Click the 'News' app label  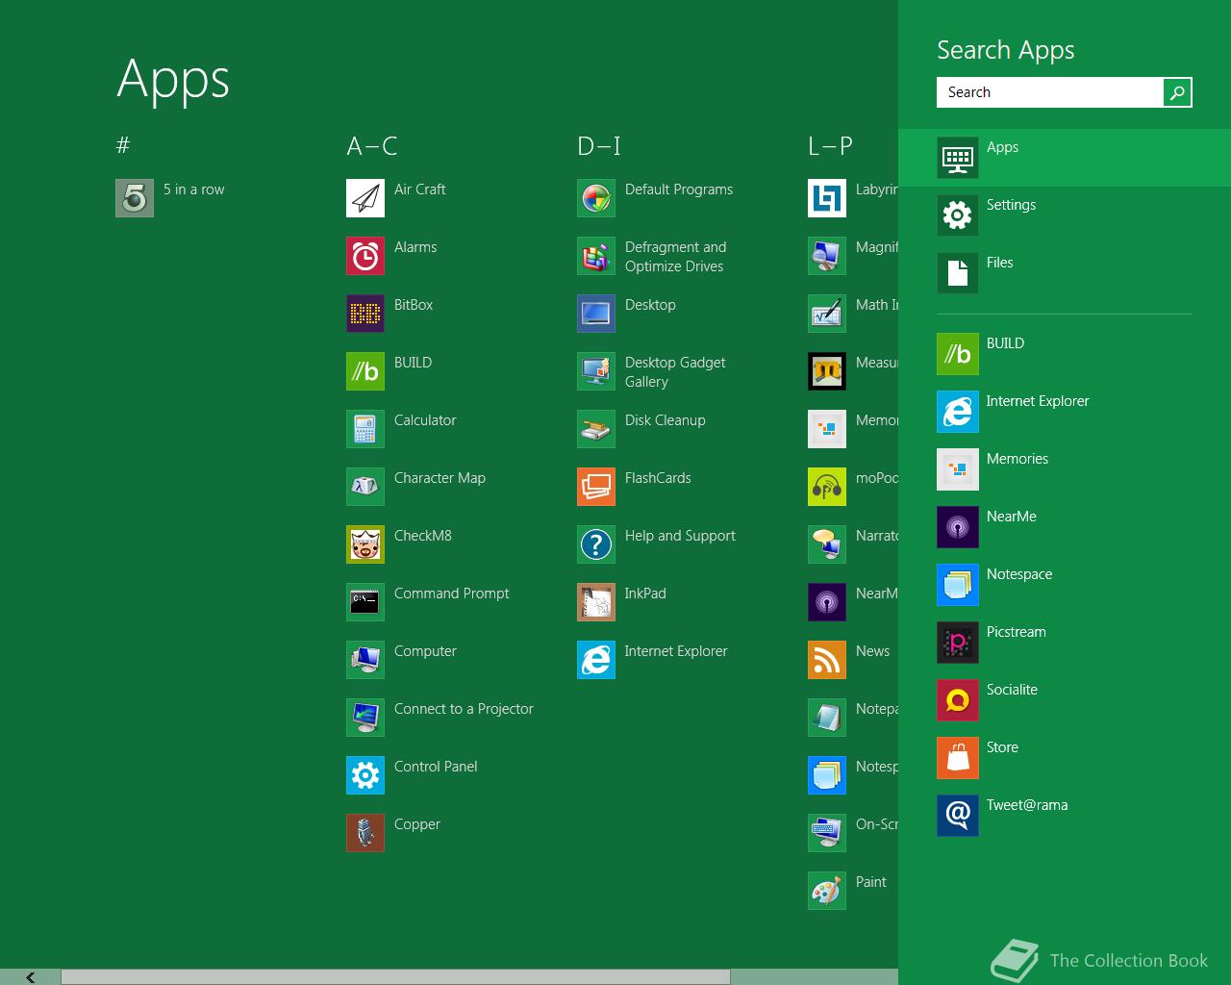(x=873, y=651)
